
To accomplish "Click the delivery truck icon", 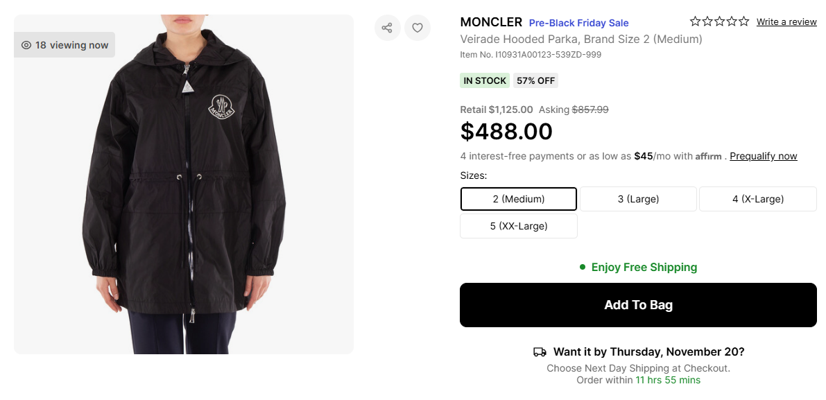I will pos(540,352).
